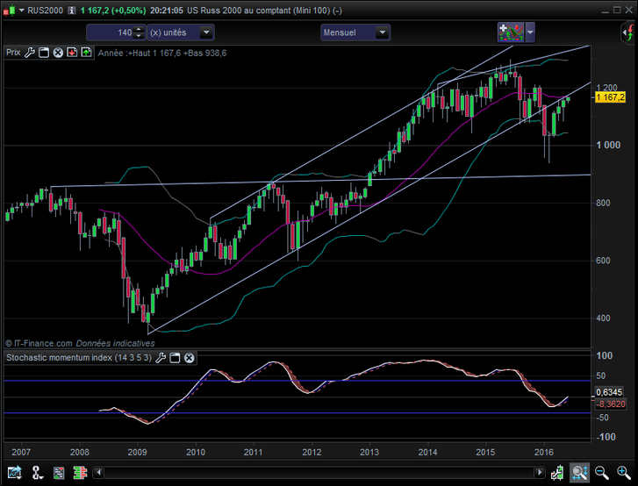Remove the Stochastic momentum index indicator
Screen dimensions: 638x486
(189, 358)
